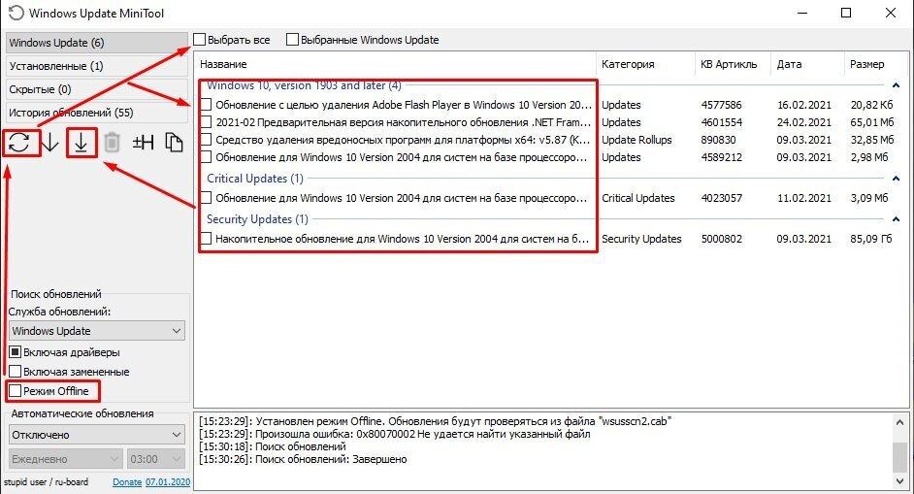The image size is (914, 494).
Task: Click the log scrollbar down arrow
Action: click(899, 481)
